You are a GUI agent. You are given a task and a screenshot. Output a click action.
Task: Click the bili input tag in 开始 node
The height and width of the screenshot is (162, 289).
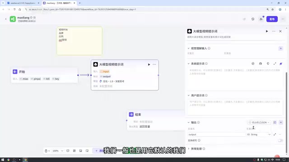tap(47, 79)
